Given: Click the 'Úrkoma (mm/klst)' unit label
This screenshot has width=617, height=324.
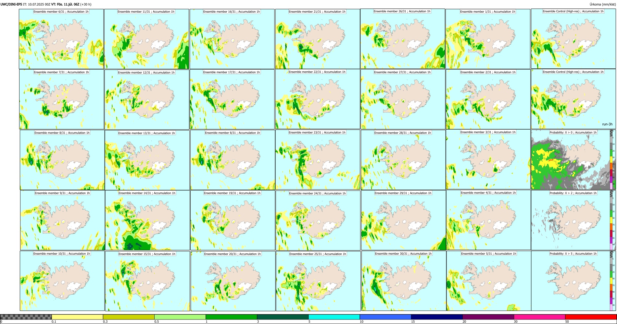Looking at the screenshot, I should pos(602,5).
